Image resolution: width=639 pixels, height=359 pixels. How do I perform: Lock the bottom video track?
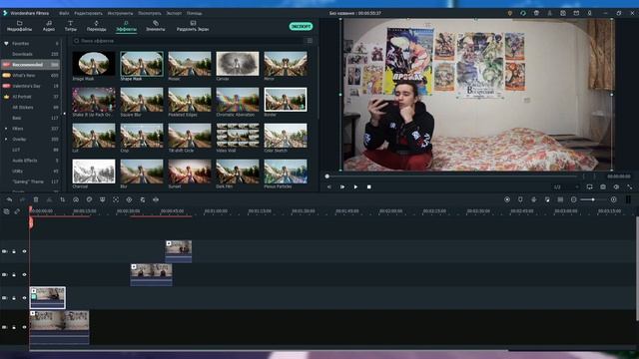(14, 327)
